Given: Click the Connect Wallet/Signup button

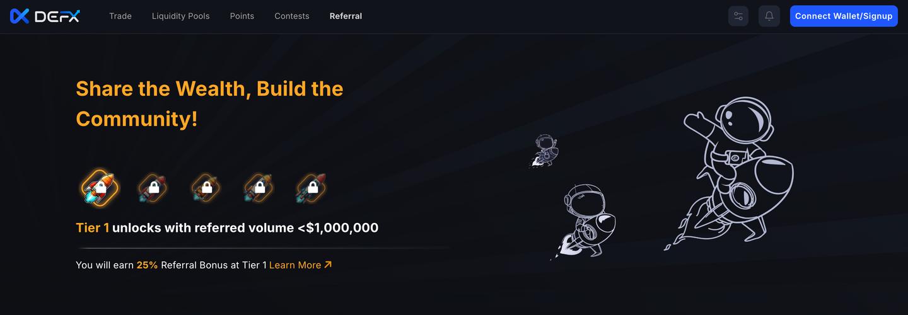Looking at the screenshot, I should click(844, 16).
